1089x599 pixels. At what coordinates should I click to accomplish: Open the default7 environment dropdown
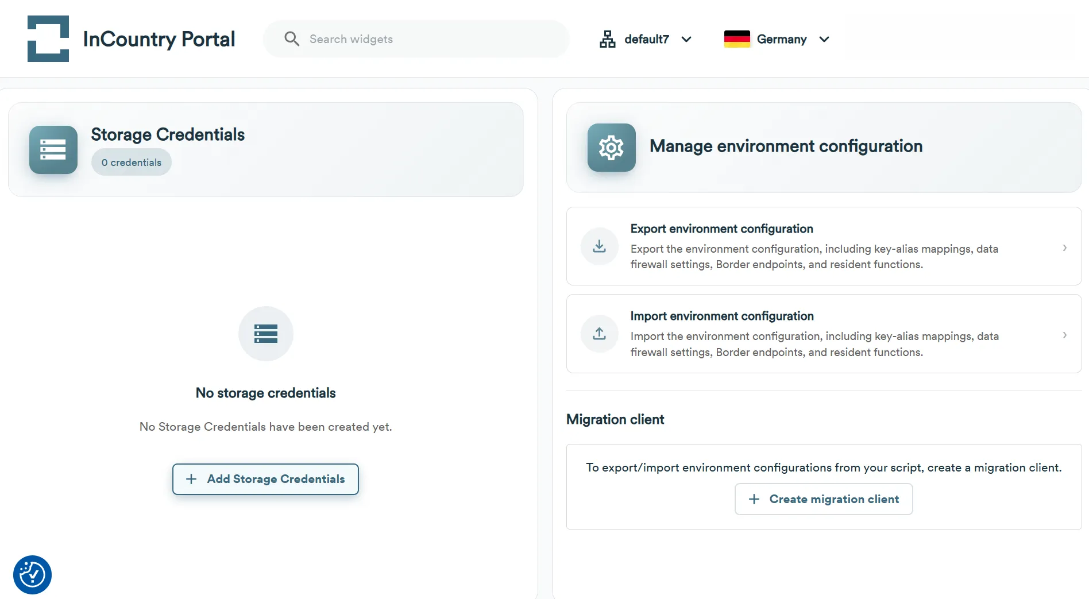(646, 39)
